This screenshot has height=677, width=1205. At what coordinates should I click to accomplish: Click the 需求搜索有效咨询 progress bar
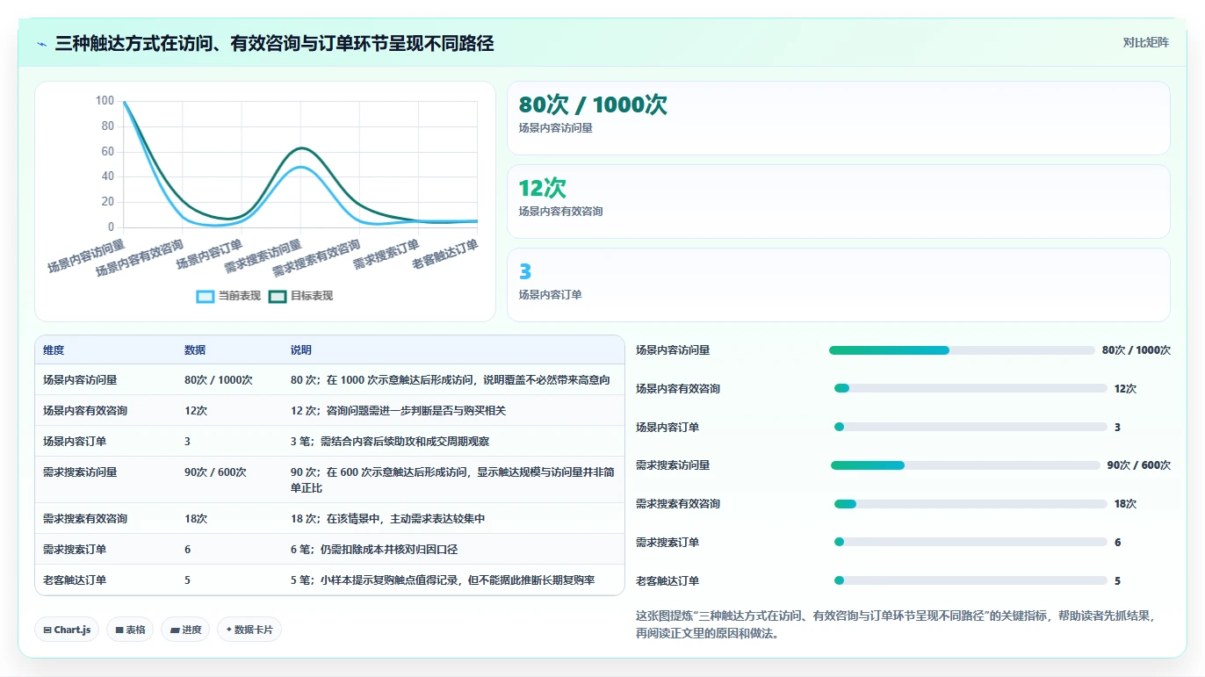point(970,504)
